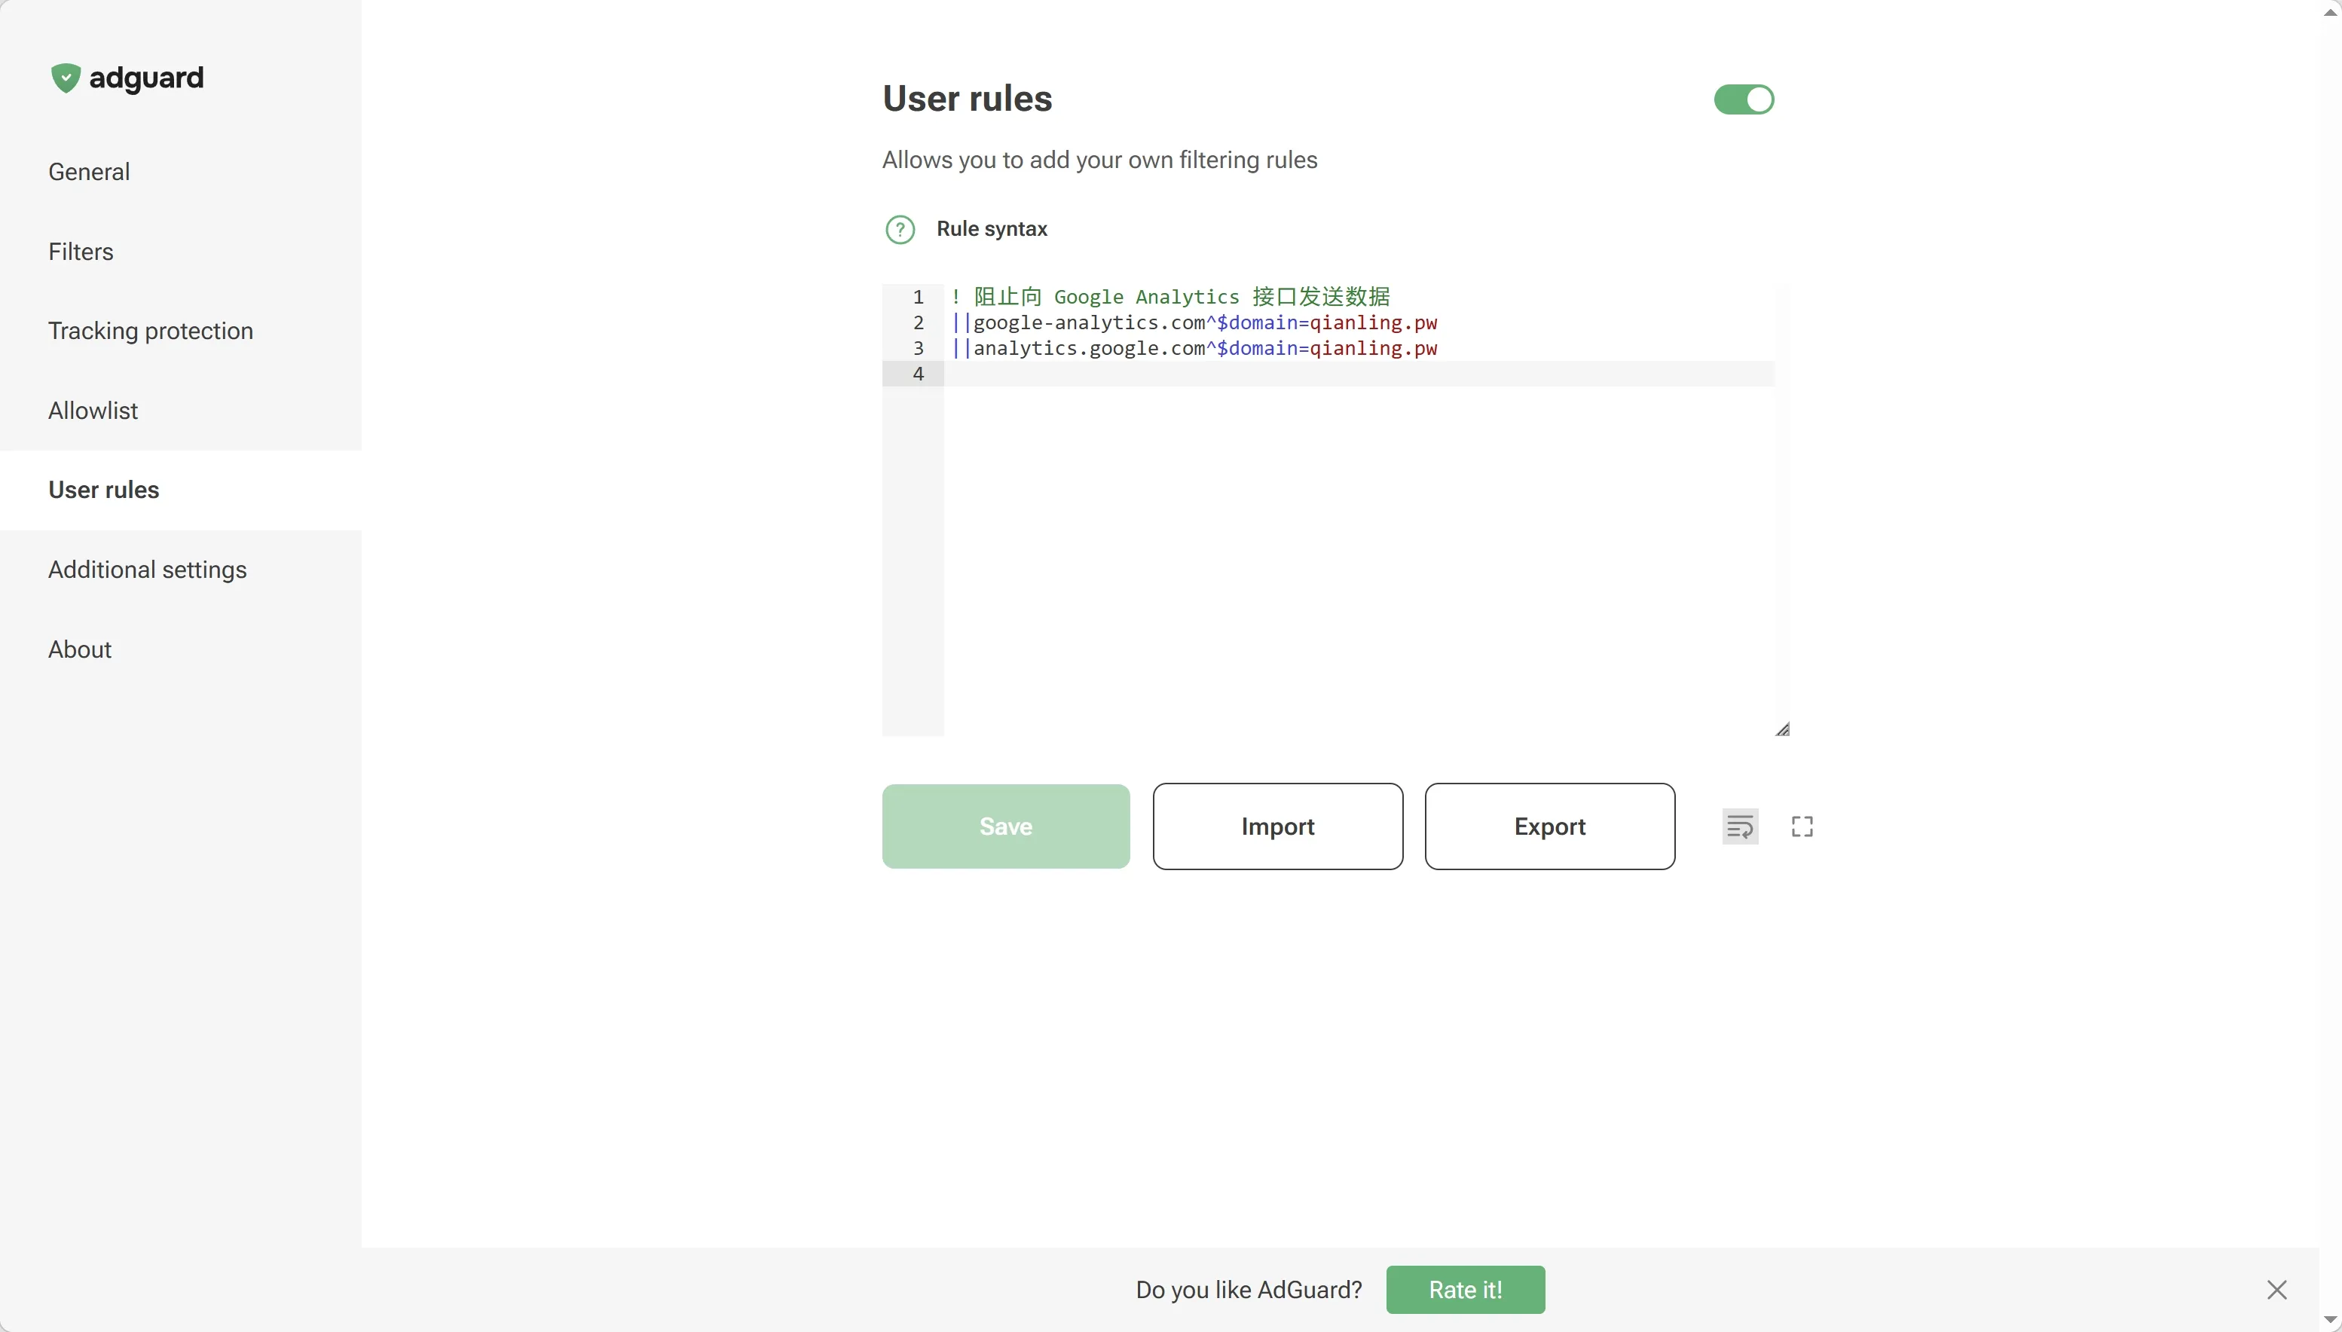Dismiss the rating banner with X
2342x1332 pixels.
(2277, 1290)
